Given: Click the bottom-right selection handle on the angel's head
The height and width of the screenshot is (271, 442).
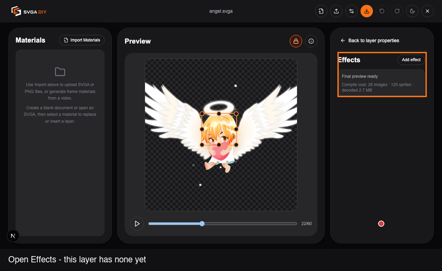Looking at the screenshot, I should [236, 145].
